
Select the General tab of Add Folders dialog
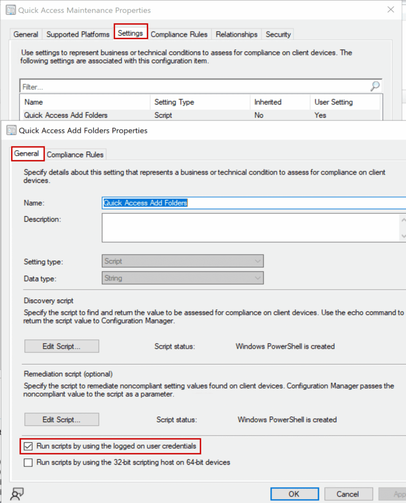point(27,154)
